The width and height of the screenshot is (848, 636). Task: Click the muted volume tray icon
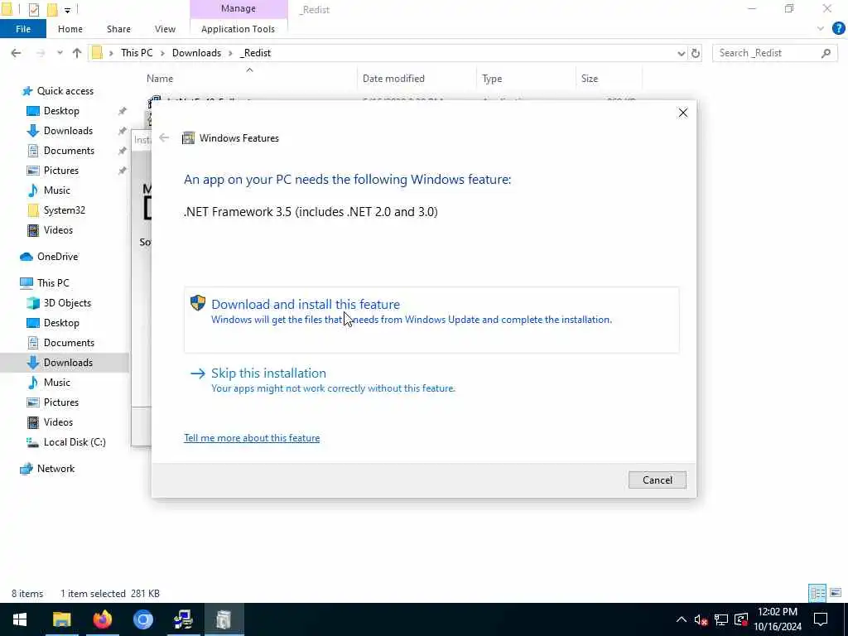point(701,619)
